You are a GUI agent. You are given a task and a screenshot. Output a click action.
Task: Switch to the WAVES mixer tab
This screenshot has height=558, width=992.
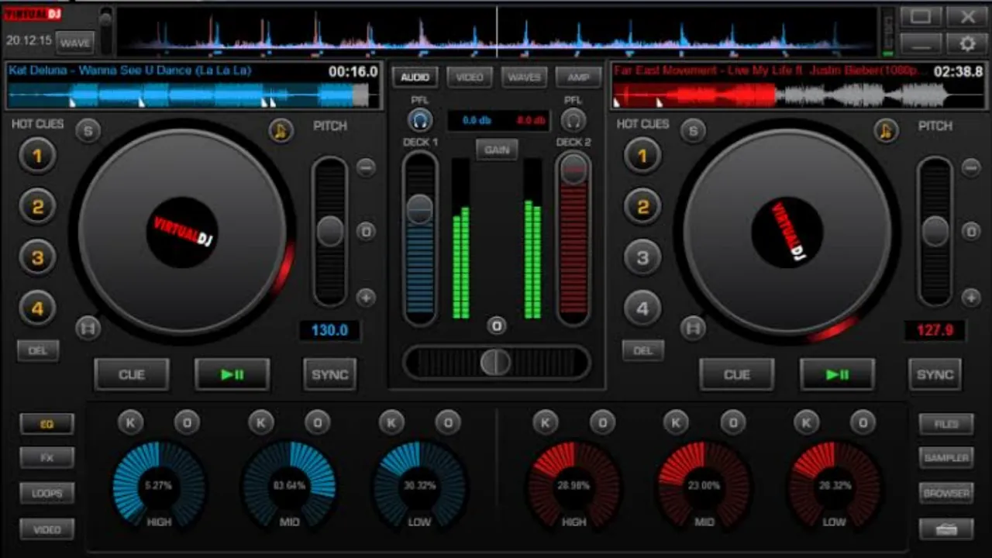[524, 77]
